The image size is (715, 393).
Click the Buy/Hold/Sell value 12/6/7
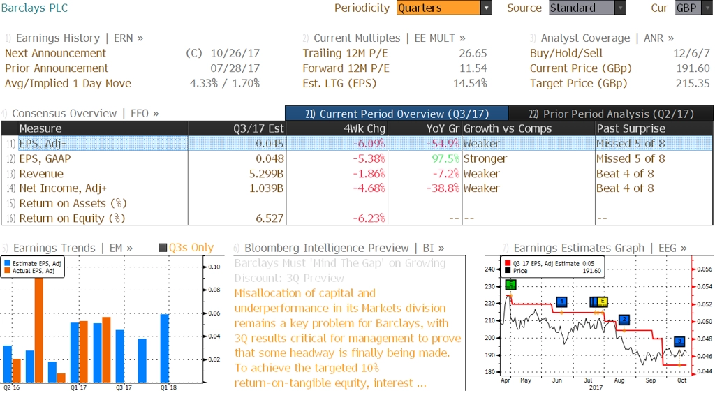tap(692, 53)
